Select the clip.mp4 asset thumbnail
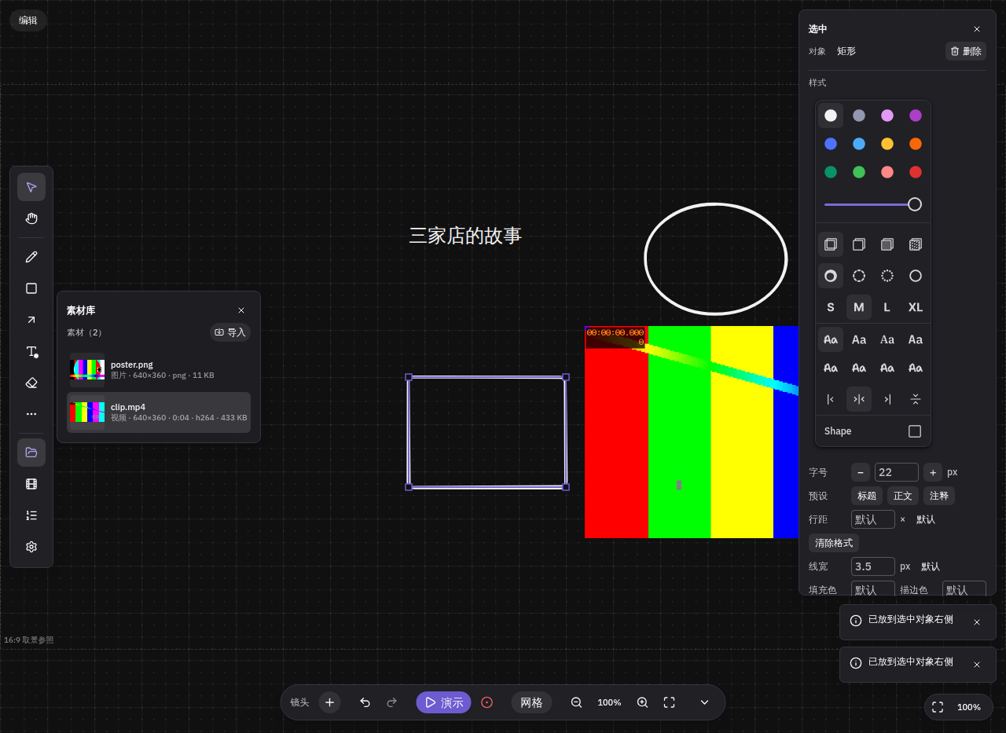This screenshot has height=733, width=1006. pyautogui.click(x=87, y=412)
